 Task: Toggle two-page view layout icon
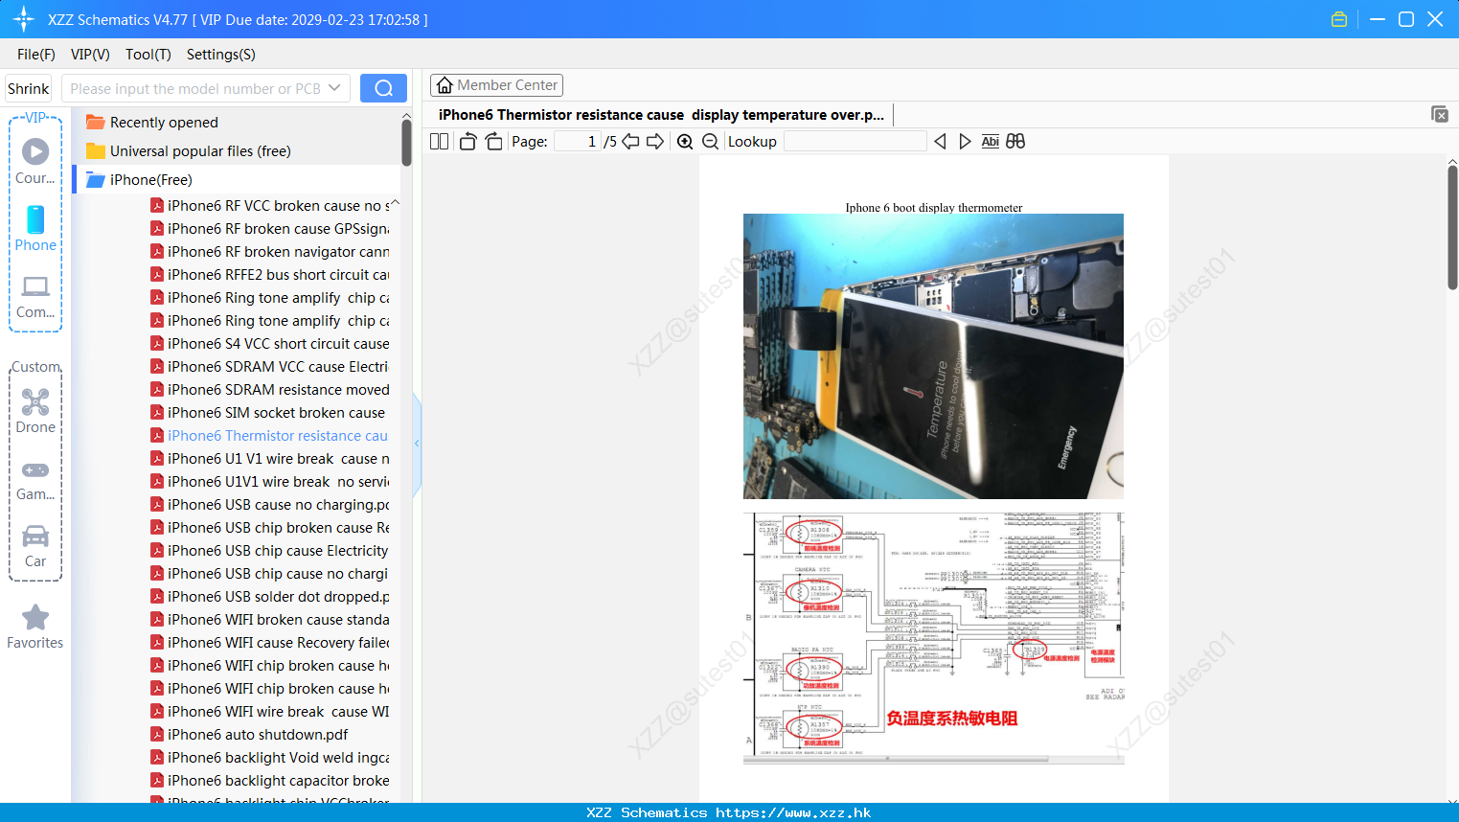coord(440,142)
